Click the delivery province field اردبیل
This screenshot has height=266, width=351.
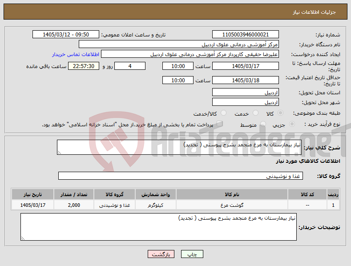coord(245,92)
